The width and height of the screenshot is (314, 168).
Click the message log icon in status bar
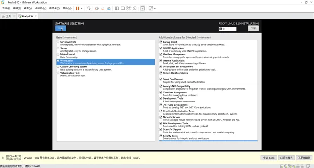[308, 166]
